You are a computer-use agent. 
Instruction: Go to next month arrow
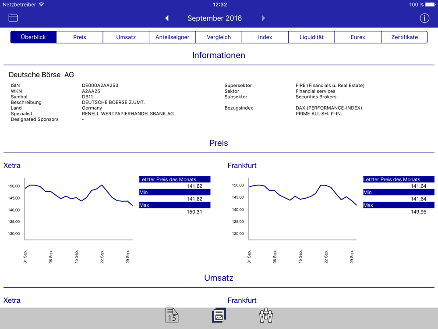[263, 18]
